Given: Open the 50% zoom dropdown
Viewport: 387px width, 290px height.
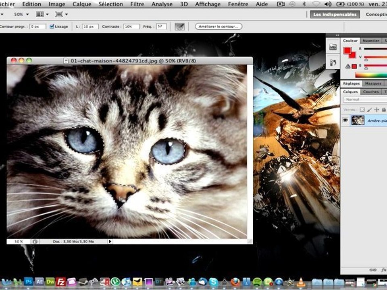Looking at the screenshot, I should [21, 14].
